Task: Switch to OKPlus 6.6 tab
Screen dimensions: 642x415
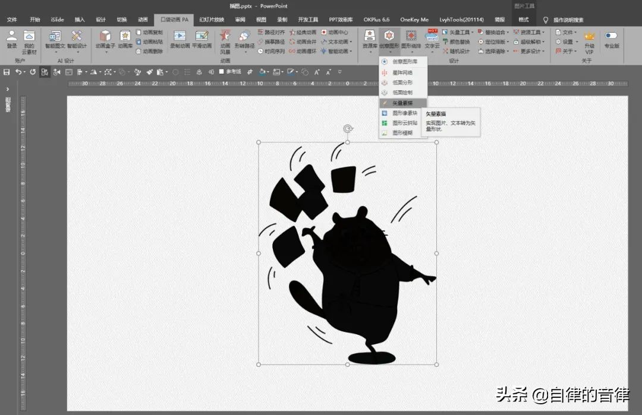Action: click(376, 20)
